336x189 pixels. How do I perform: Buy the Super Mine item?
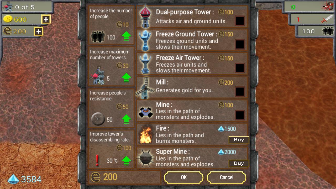coord(239,164)
